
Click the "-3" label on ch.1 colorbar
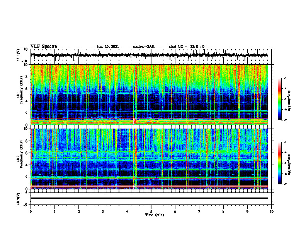click(285, 78)
